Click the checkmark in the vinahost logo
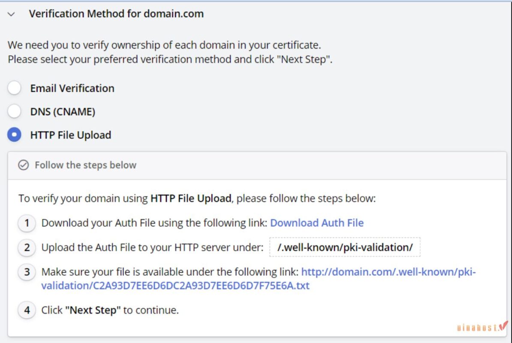Viewport: 512px width, 343px height. [x=503, y=326]
